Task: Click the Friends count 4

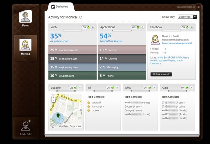Action: pyautogui.click(x=165, y=49)
